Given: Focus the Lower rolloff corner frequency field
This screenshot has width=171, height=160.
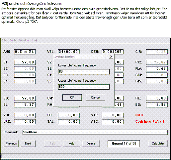Looking at the screenshot, I should click(x=84, y=72).
